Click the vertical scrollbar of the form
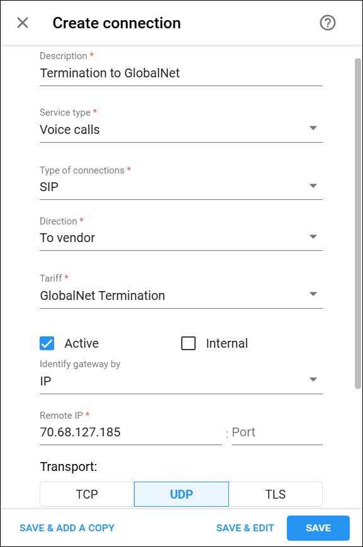Screen dimensions: 363x547 click(x=357, y=223)
